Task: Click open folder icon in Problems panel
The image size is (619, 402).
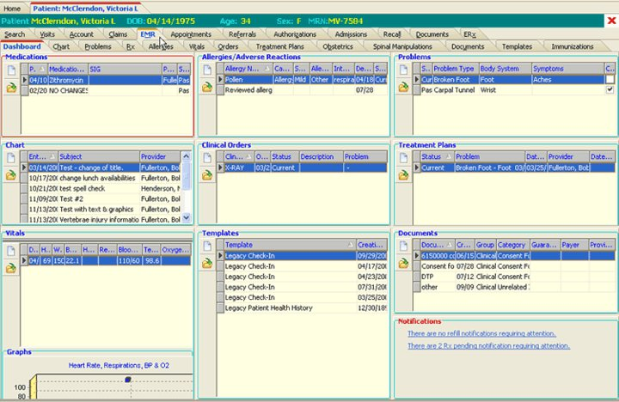Action: point(403,88)
